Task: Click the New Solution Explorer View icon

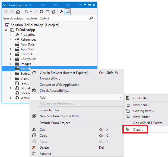Action: [34, 116]
